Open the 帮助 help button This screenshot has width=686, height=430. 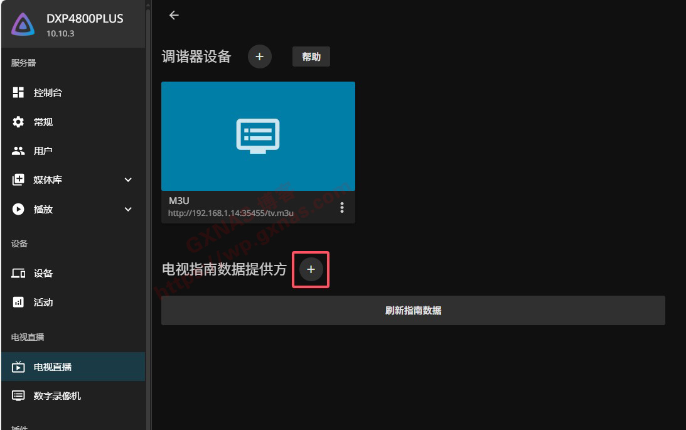[311, 56]
